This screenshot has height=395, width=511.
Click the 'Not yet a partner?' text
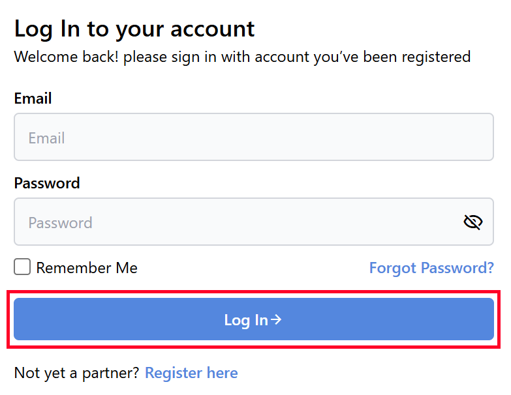click(x=76, y=373)
